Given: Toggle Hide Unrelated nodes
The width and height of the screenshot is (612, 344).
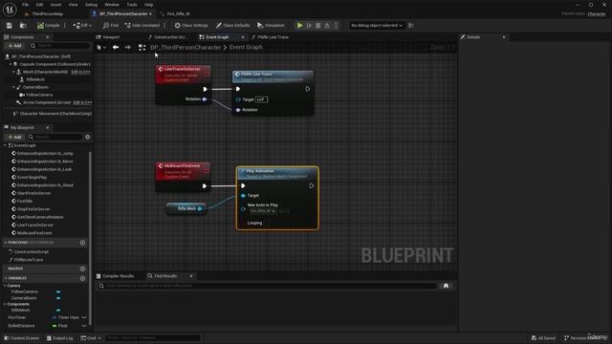Looking at the screenshot, I should pos(142,26).
